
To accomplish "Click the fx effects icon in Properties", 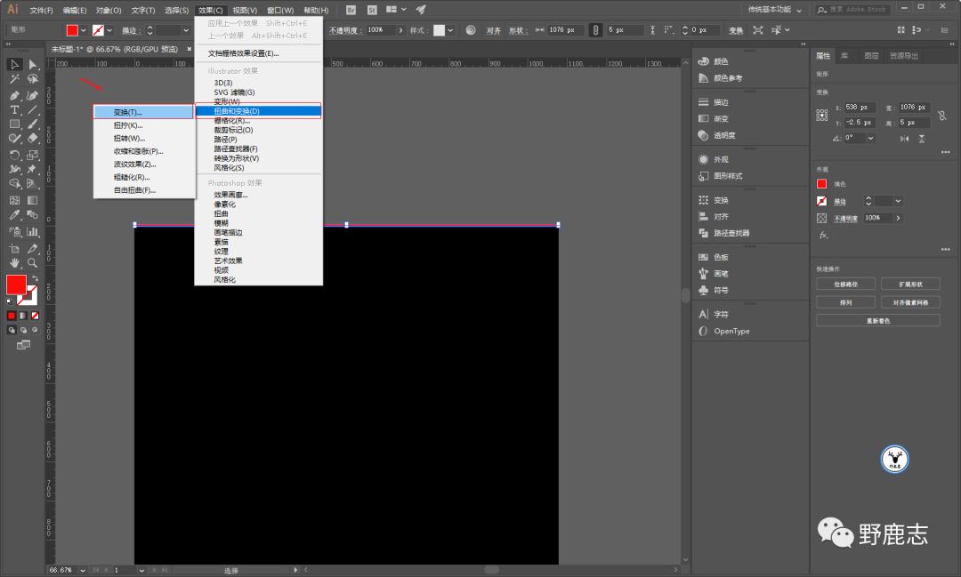I will 823,235.
